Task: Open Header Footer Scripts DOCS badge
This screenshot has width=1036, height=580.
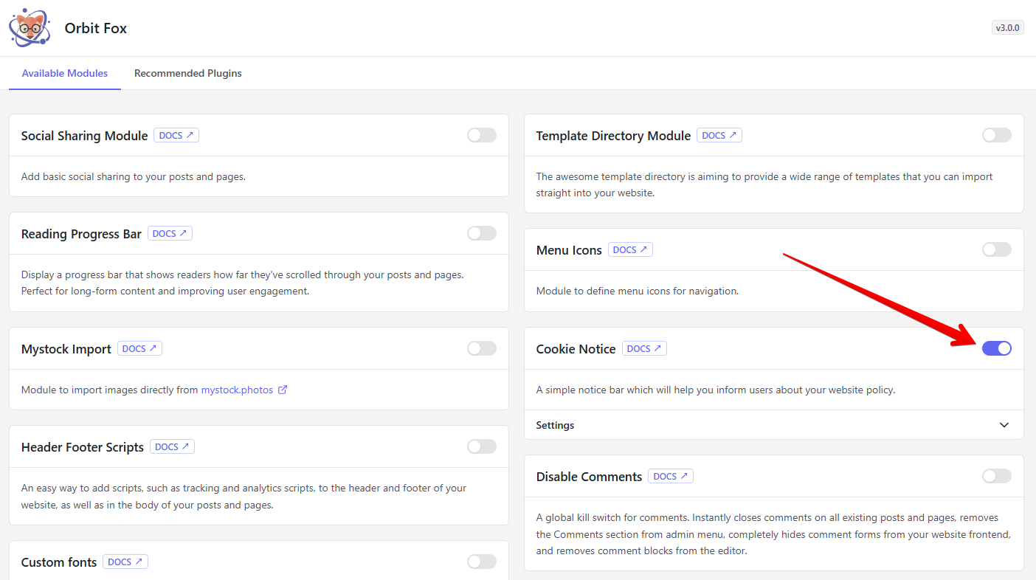Action: [172, 447]
